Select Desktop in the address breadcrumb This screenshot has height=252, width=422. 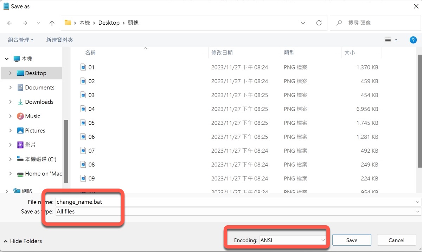tap(109, 23)
